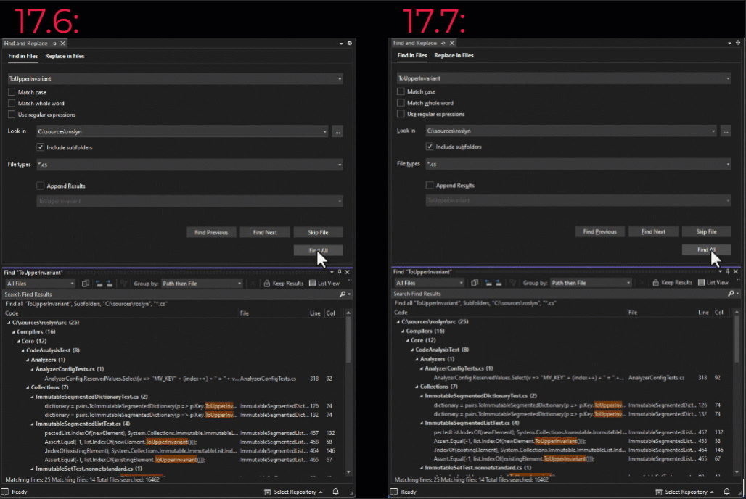This screenshot has width=746, height=499.
Task: Collapse Compilers (16) node in right 17.7 results
Action: tap(401, 331)
